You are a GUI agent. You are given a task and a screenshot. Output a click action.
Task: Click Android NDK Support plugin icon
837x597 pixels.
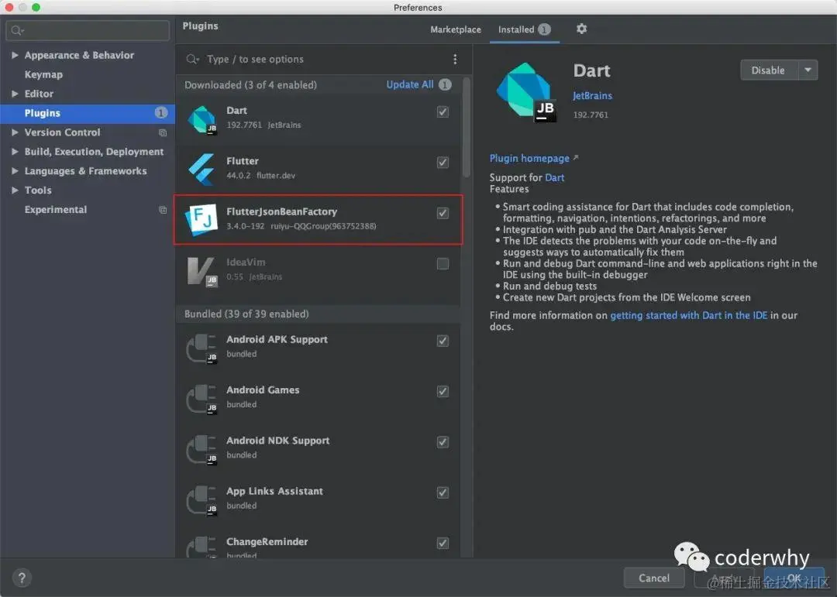click(201, 449)
